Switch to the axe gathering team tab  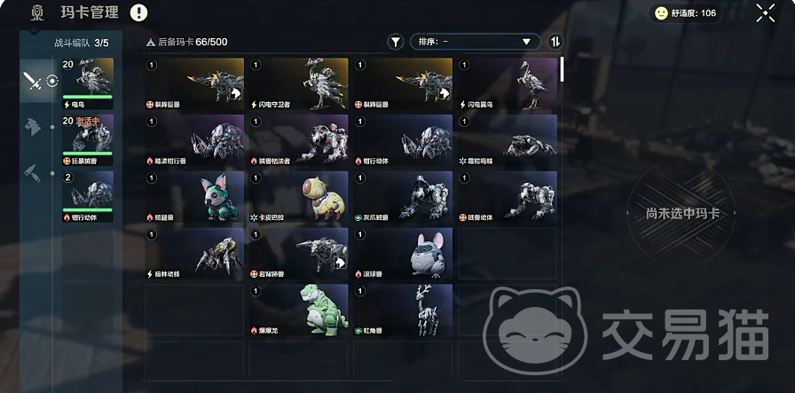[33, 127]
